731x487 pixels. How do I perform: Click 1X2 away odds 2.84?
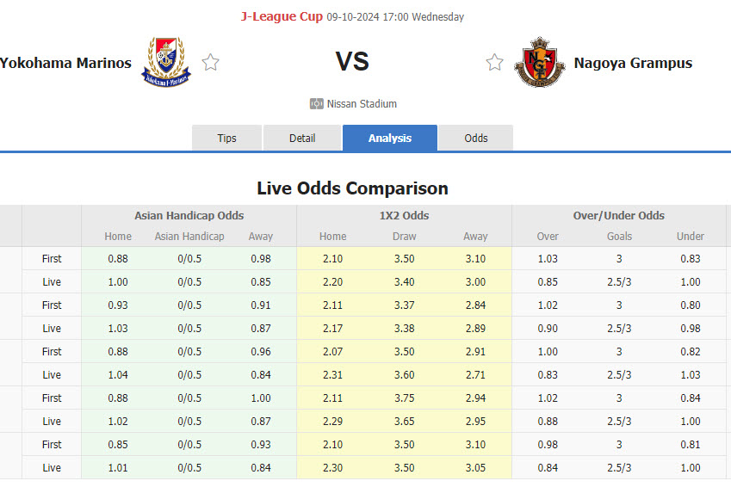point(475,305)
